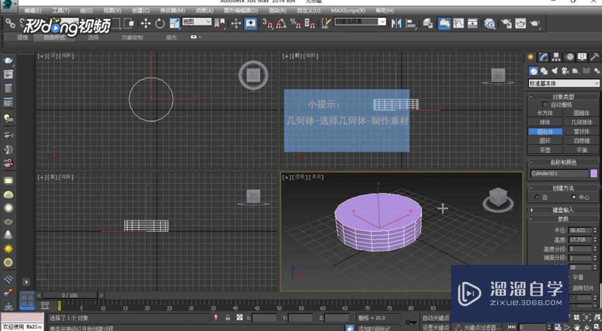
Task: Click the 茶壶 primitive button
Action: 545,150
